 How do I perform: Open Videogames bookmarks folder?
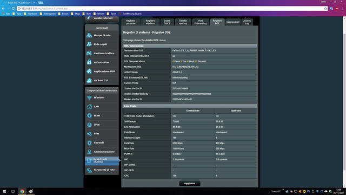[x=48, y=14]
